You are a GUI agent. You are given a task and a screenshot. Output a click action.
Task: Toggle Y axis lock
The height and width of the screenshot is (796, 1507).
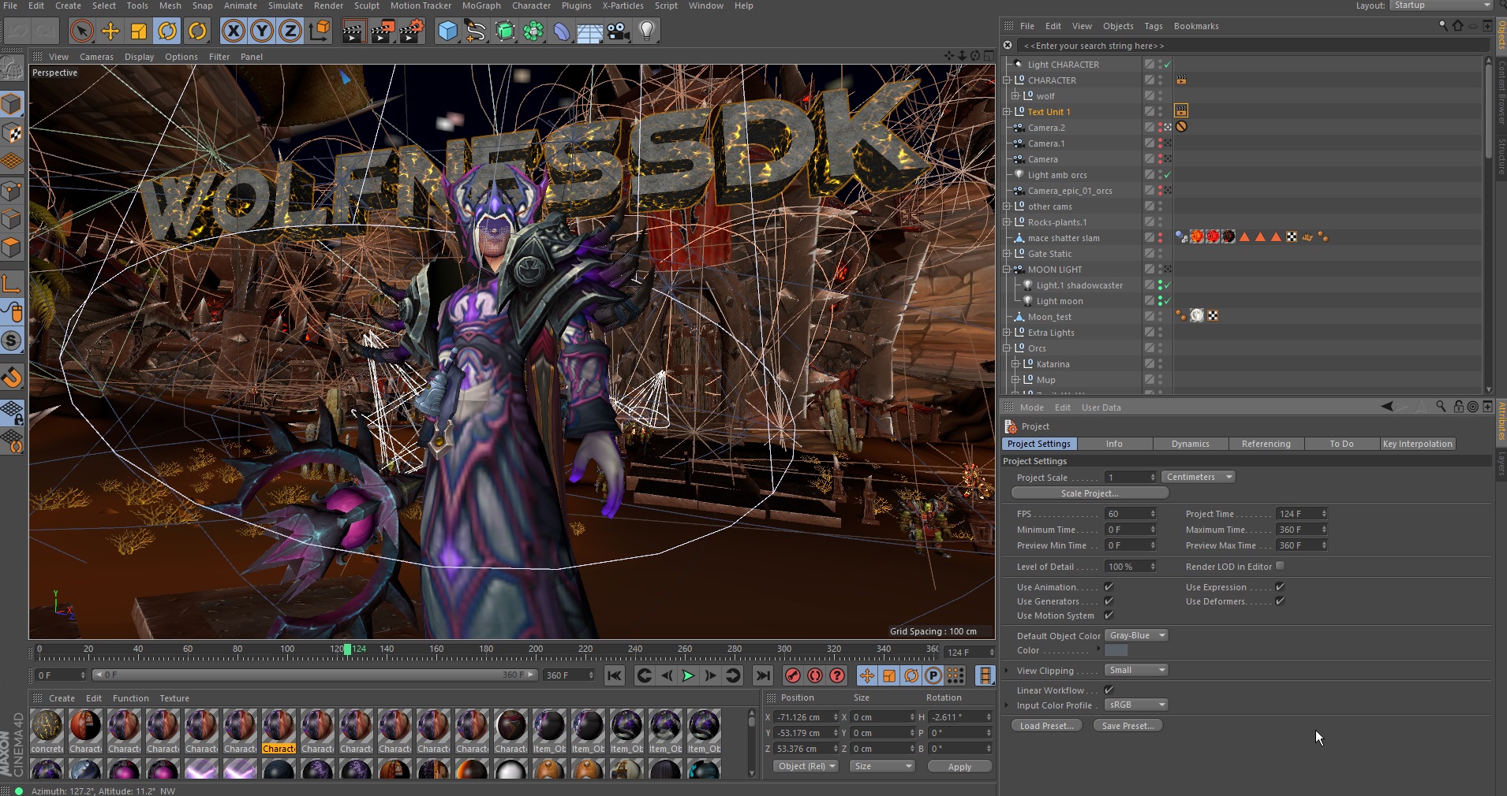(262, 32)
